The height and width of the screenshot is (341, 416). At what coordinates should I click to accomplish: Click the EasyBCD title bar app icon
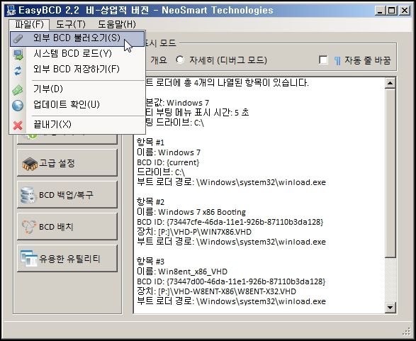coord(11,11)
